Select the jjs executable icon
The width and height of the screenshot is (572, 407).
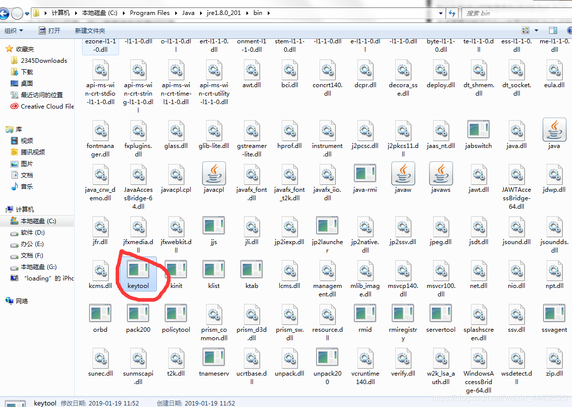tap(214, 226)
